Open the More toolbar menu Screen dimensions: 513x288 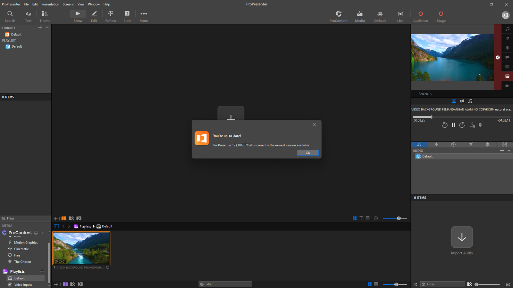point(144,16)
